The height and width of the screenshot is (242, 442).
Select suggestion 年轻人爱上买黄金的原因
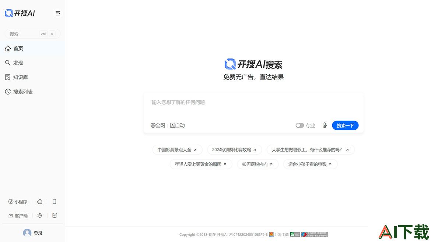coord(201,164)
